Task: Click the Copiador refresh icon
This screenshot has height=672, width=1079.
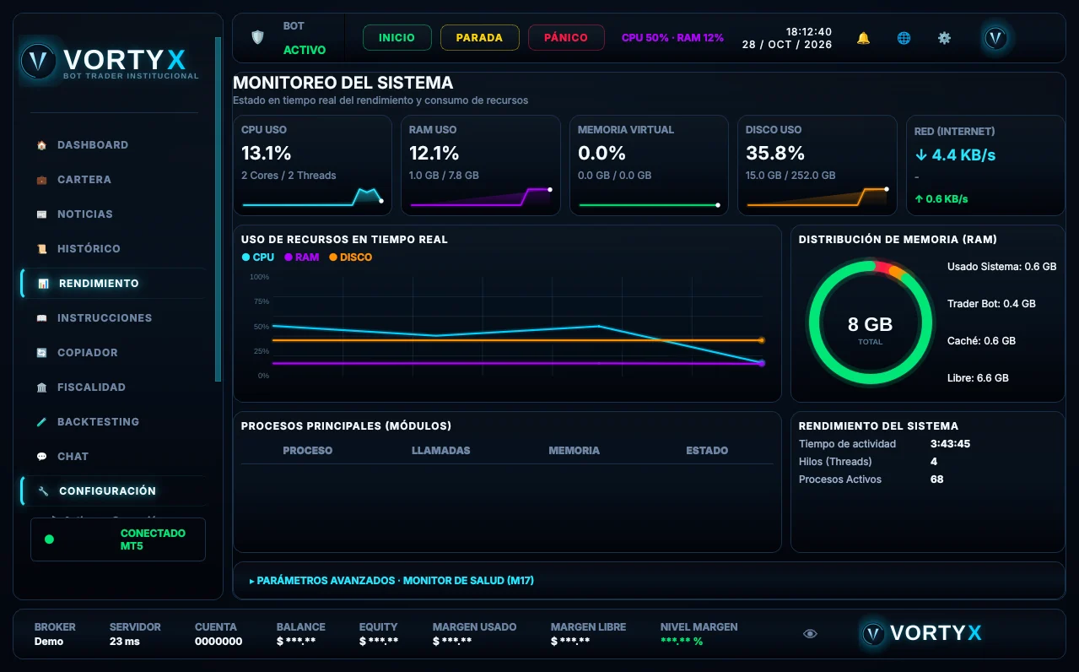Action: point(41,353)
